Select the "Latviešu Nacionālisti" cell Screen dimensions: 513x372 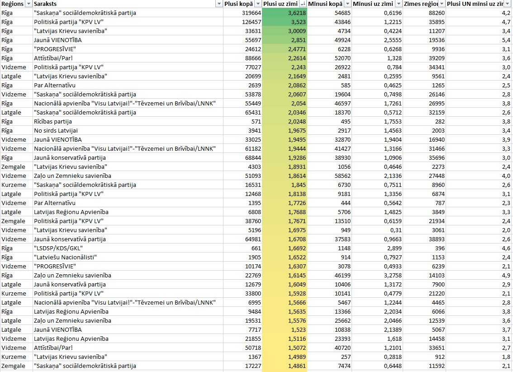pyautogui.click(x=128, y=257)
